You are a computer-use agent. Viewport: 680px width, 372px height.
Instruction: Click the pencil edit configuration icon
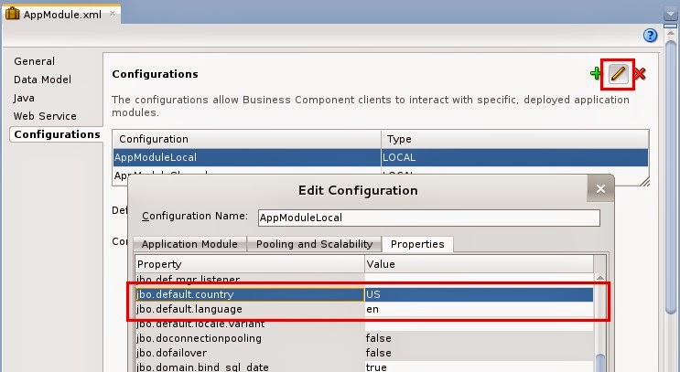[x=618, y=74]
